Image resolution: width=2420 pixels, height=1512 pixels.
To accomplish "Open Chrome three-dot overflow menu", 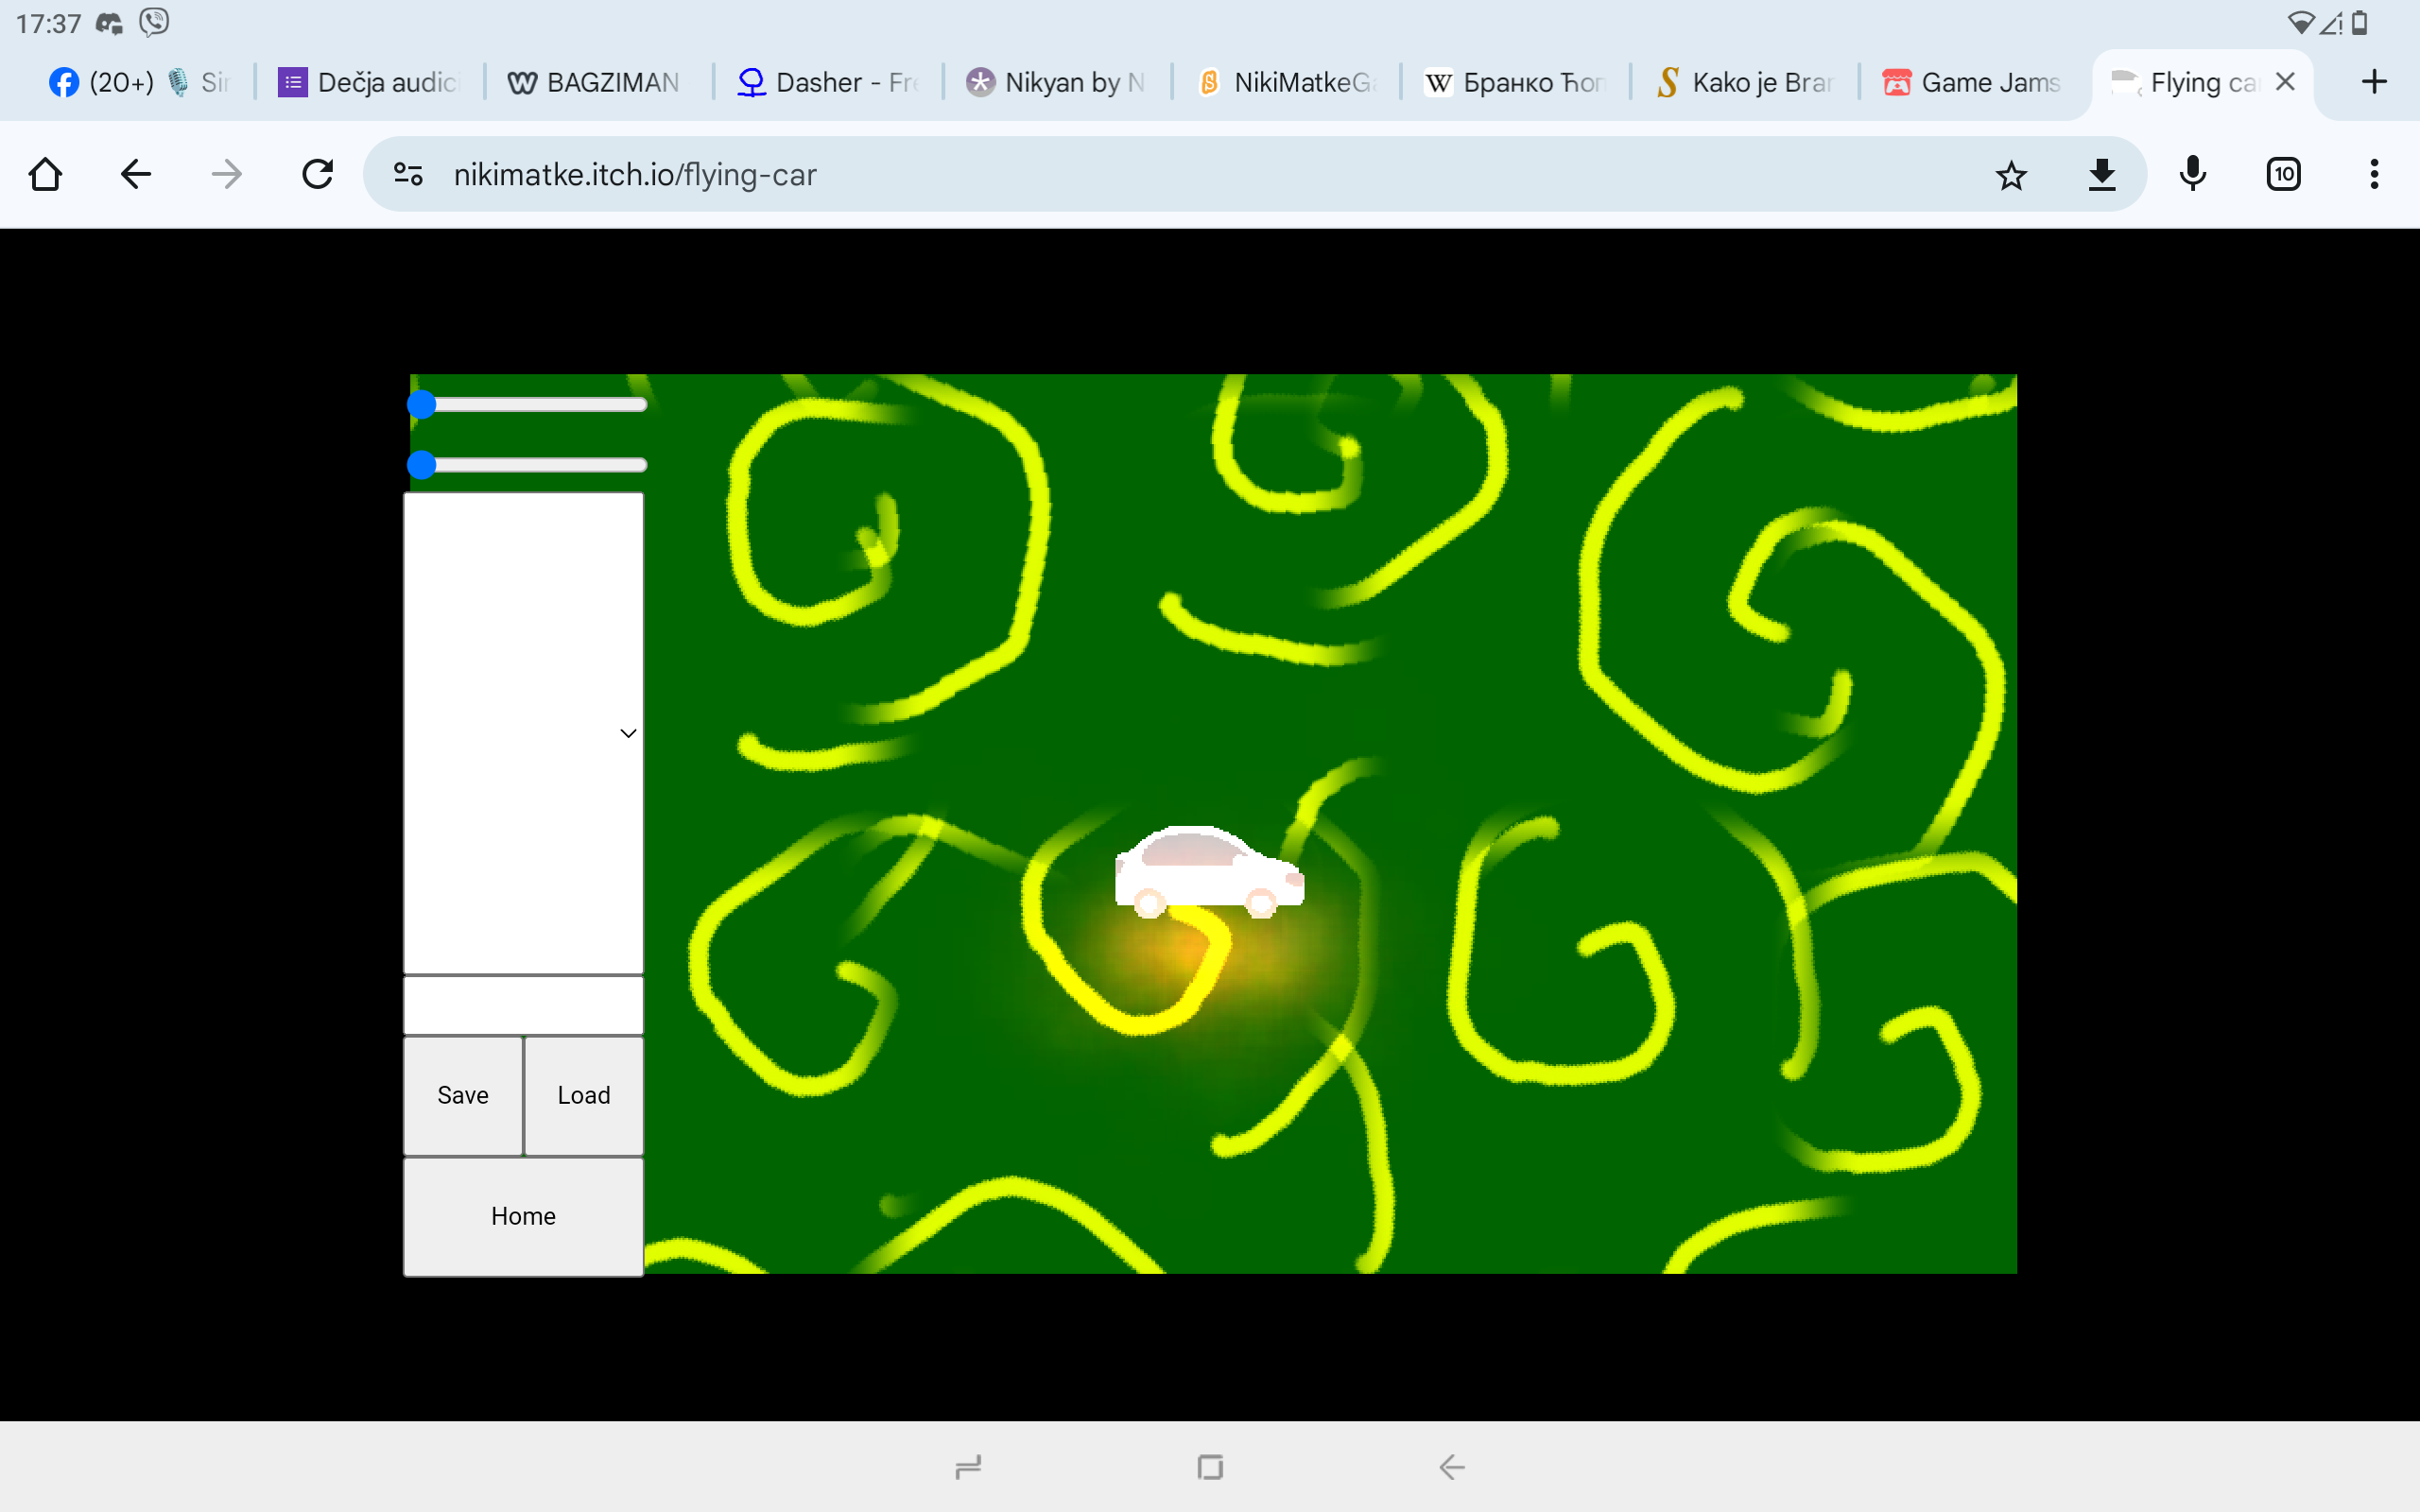I will tap(2373, 174).
